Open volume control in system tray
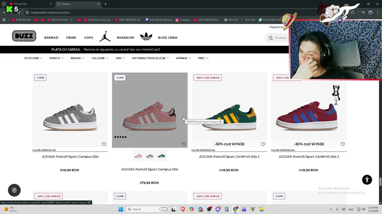Image resolution: width=382 pixels, height=214 pixels. [363, 209]
